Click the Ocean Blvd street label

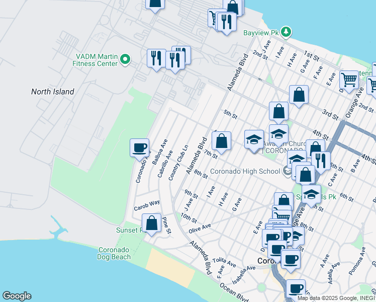(x=234, y=292)
